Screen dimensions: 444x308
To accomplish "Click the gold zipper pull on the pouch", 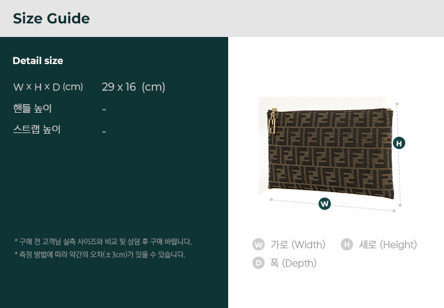I will coord(272,123).
